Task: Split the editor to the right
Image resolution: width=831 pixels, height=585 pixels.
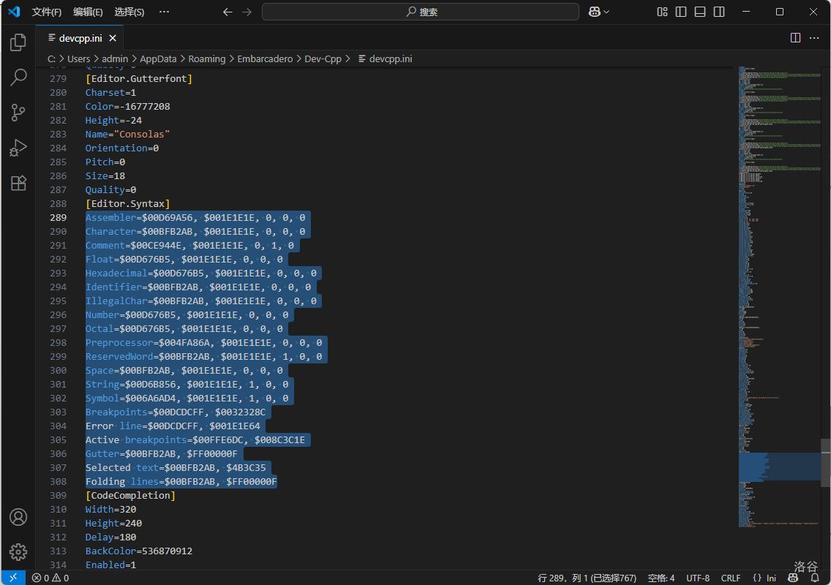Action: 795,37
